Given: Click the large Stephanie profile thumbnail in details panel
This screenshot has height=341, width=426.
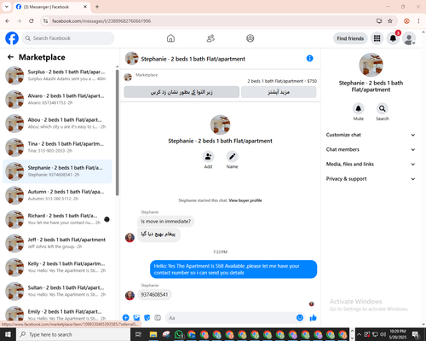Looking at the screenshot, I should click(x=371, y=65).
